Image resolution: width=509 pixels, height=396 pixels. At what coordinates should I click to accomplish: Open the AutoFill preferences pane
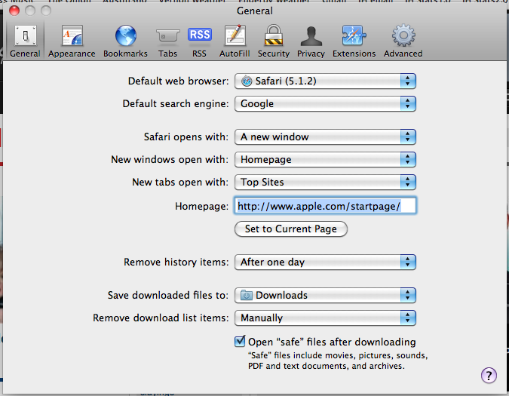click(235, 41)
